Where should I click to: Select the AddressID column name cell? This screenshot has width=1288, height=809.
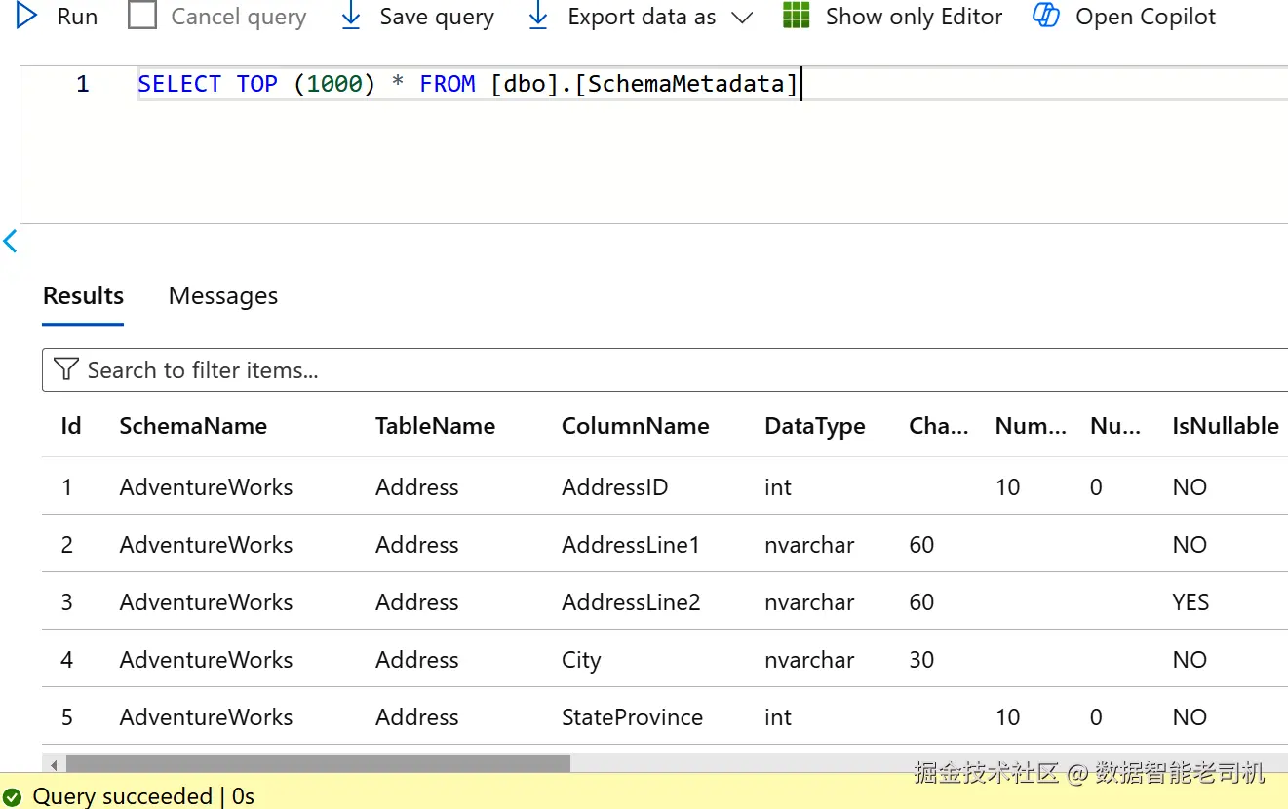[x=615, y=486]
